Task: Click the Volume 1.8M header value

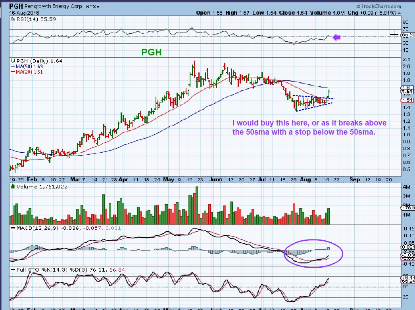Action: (327, 13)
